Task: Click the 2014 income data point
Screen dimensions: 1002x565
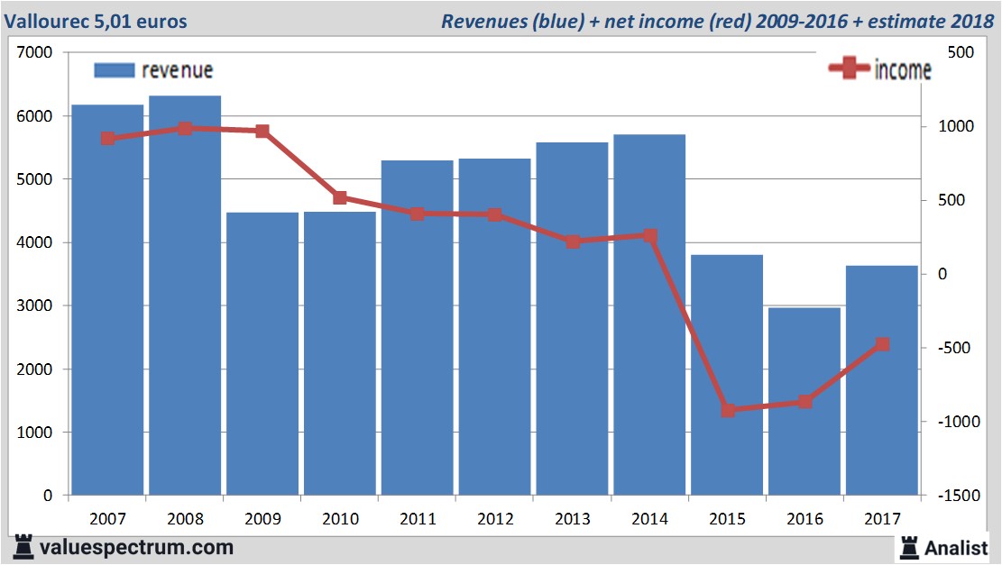Action: 650,235
